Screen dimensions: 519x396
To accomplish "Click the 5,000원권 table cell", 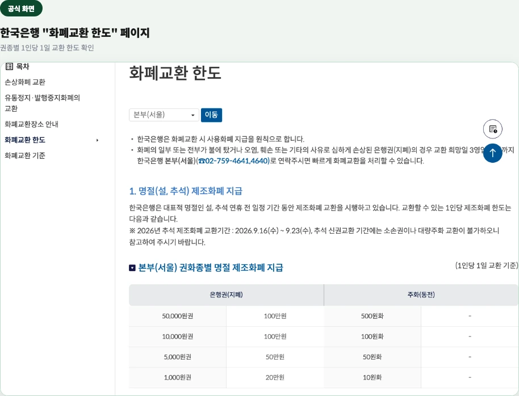I will (x=177, y=357).
